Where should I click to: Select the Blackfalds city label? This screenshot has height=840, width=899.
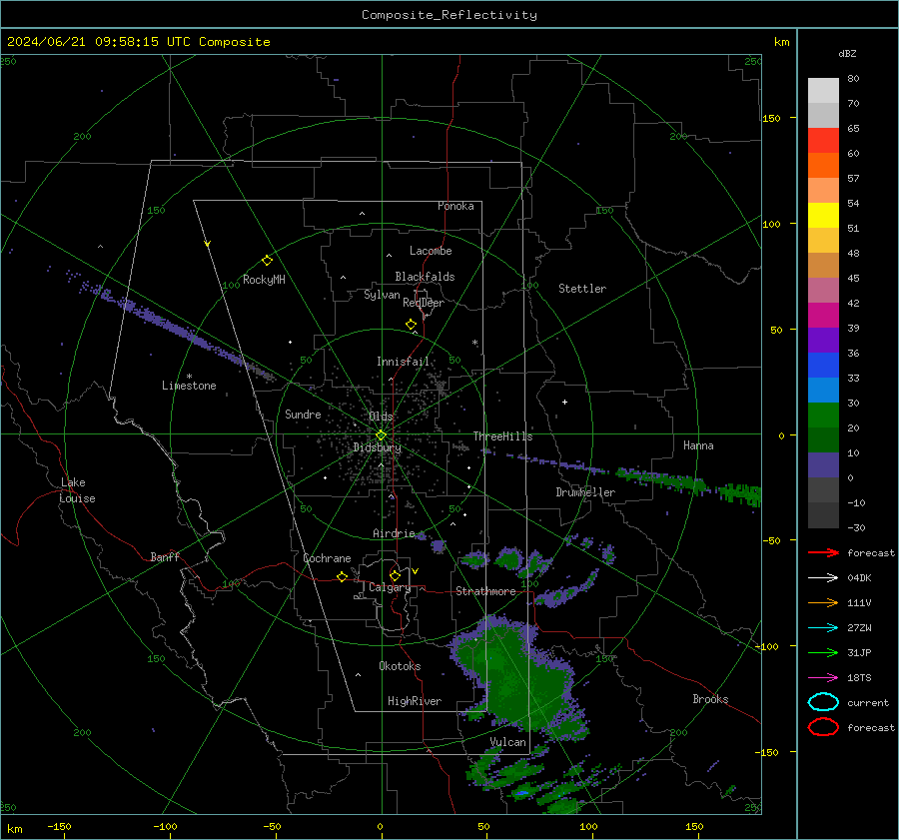tap(425, 277)
